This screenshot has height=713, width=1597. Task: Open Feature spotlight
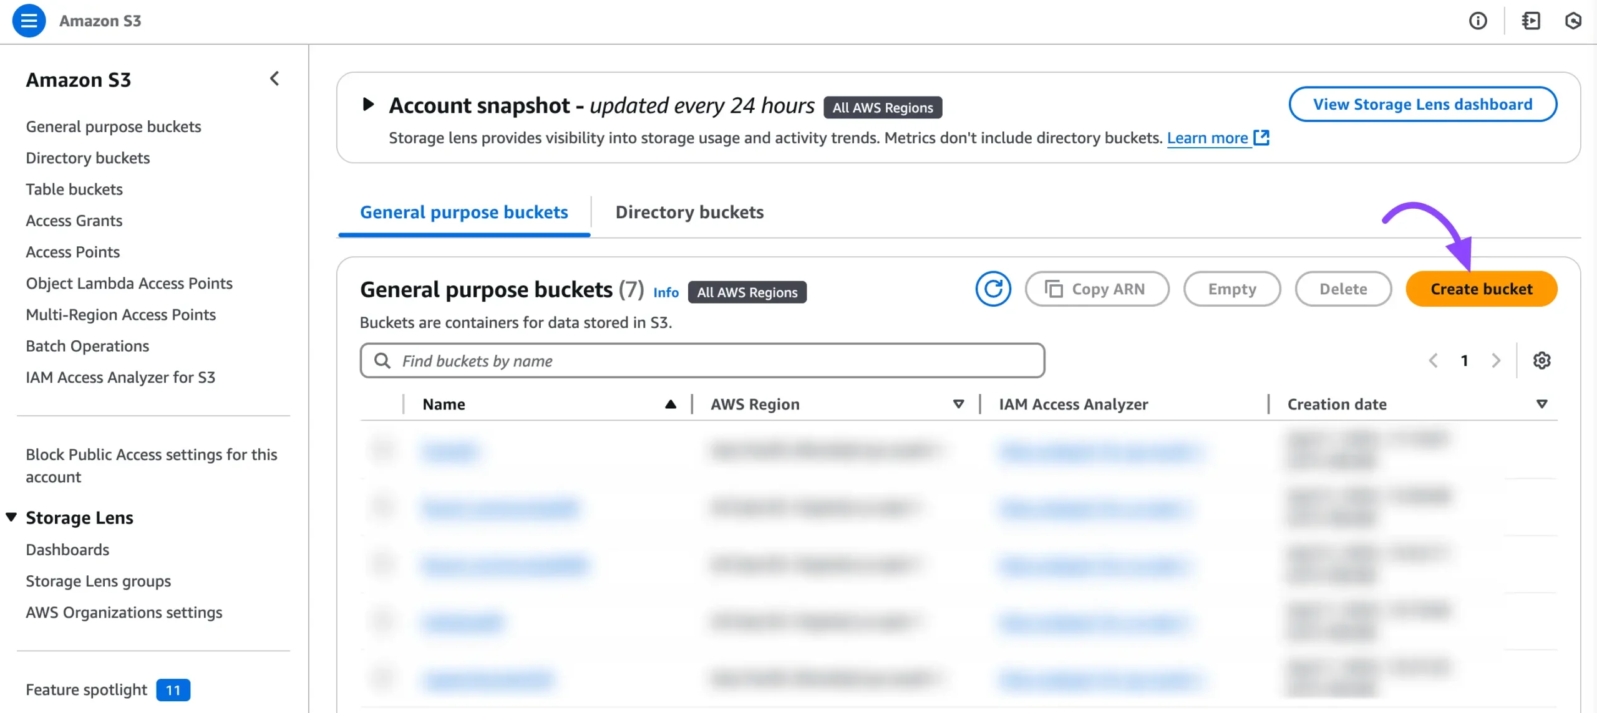[87, 689]
